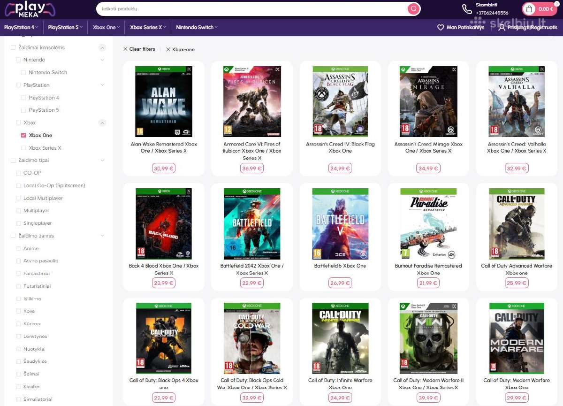
Task: Tick the Anime genre checkbox
Action: (x=19, y=249)
